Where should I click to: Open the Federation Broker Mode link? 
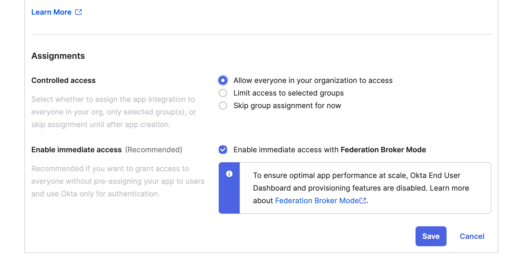(x=317, y=201)
